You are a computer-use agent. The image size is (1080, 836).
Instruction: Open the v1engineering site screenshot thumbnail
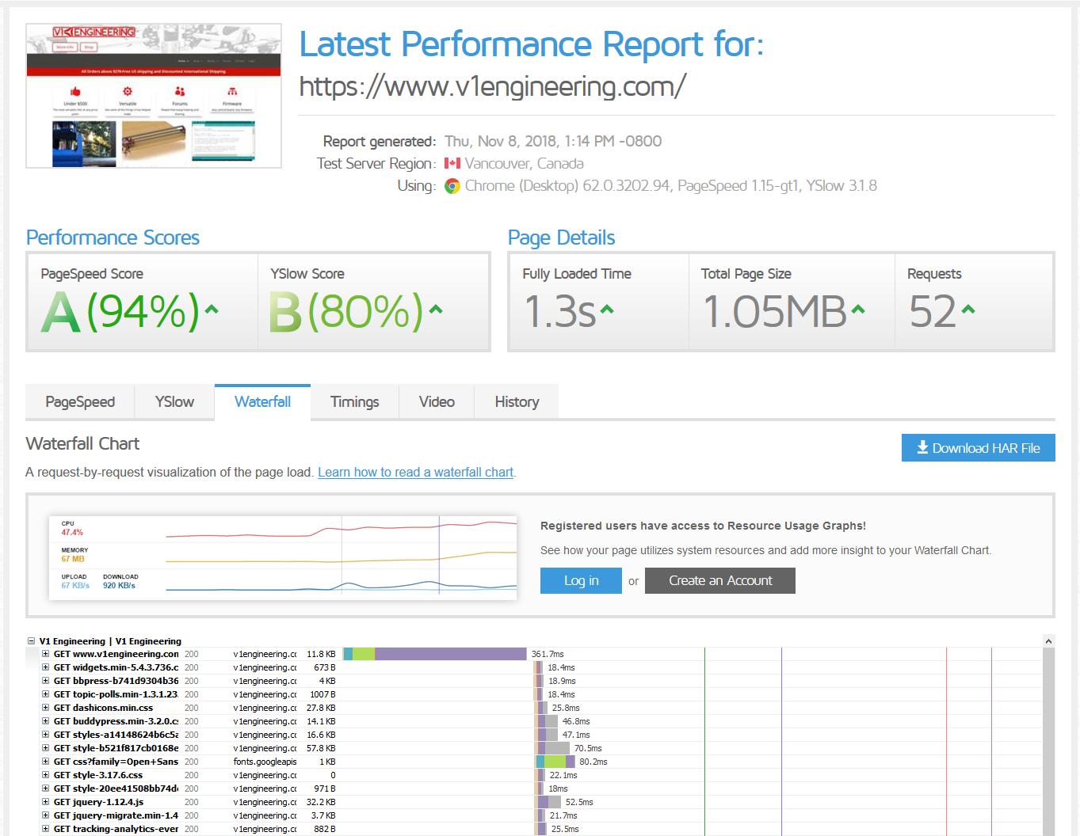pos(154,96)
